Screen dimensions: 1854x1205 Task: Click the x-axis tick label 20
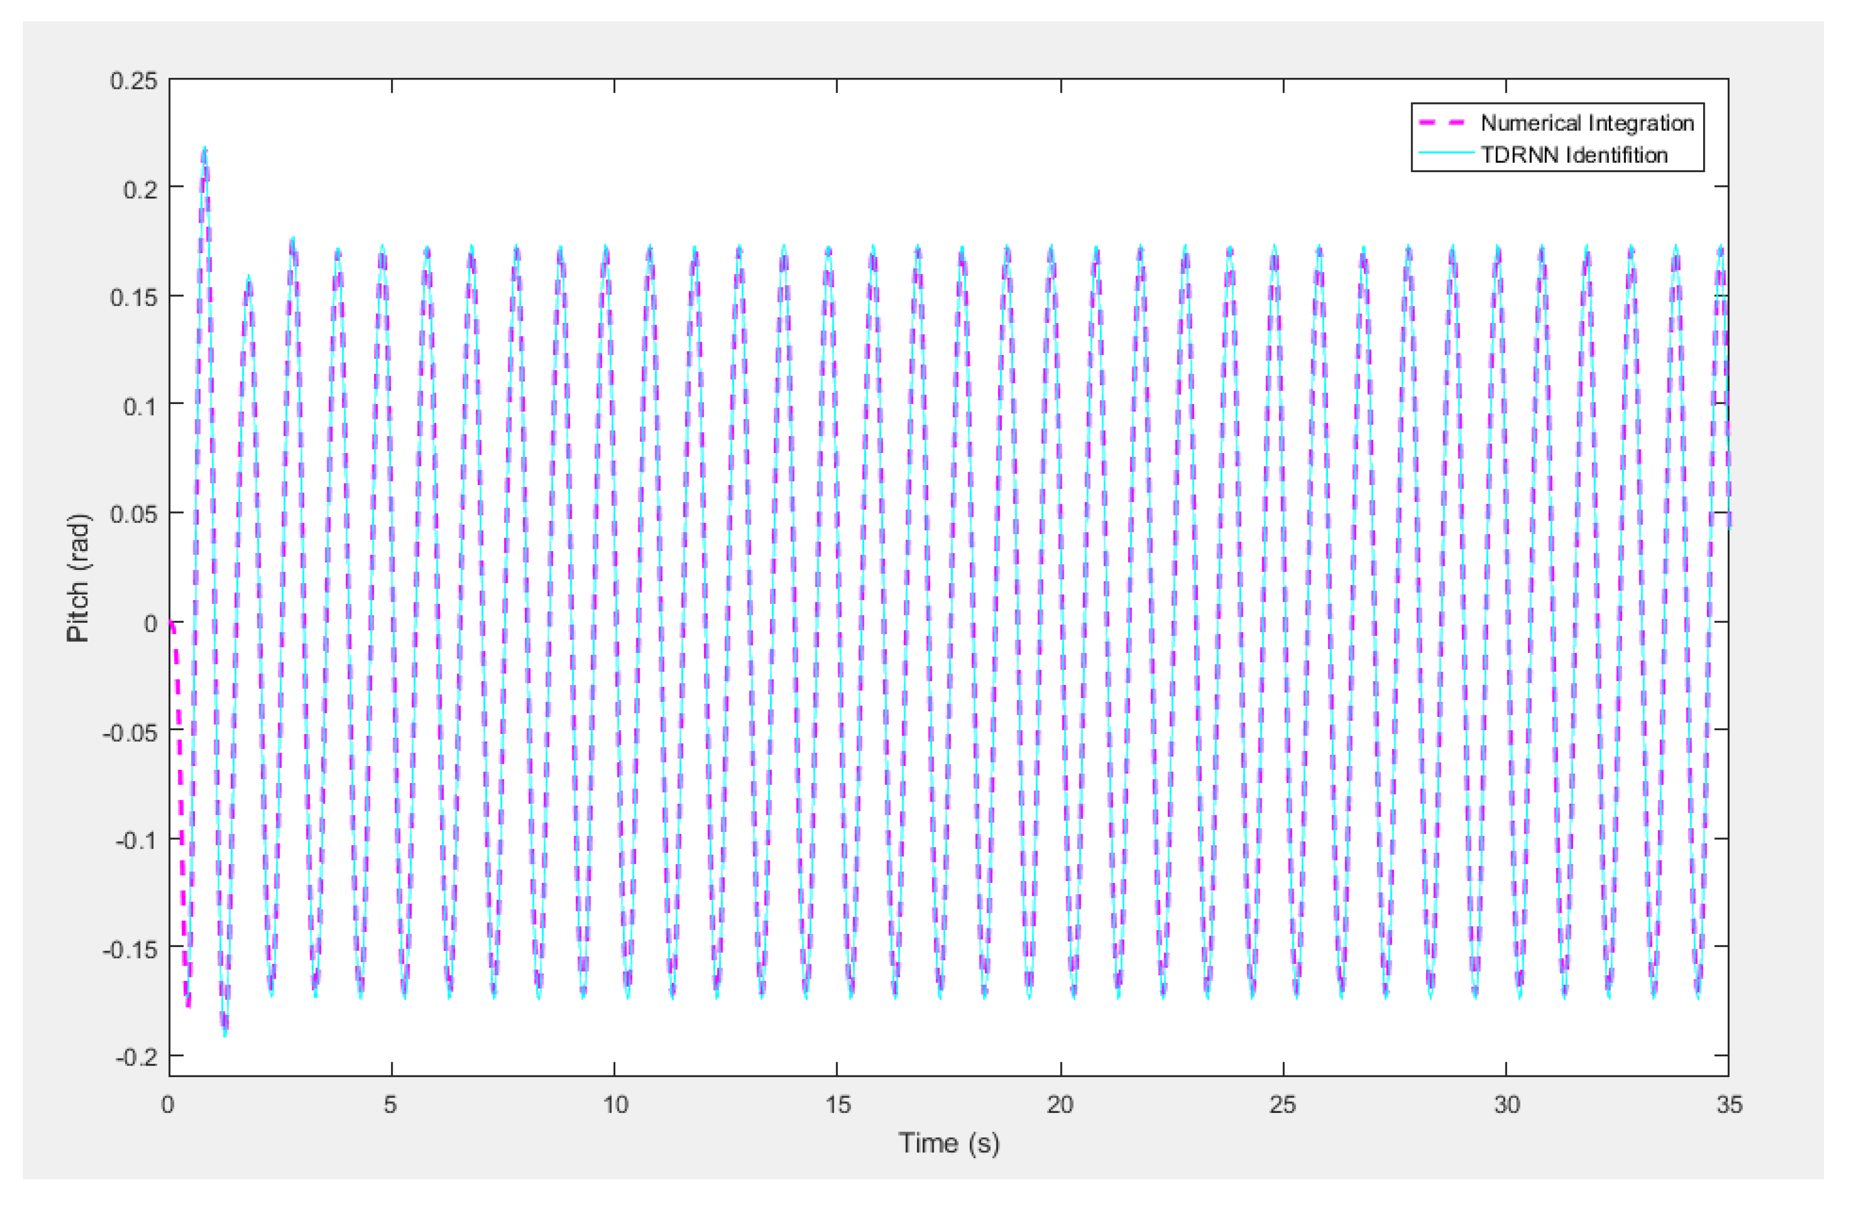click(1060, 1104)
